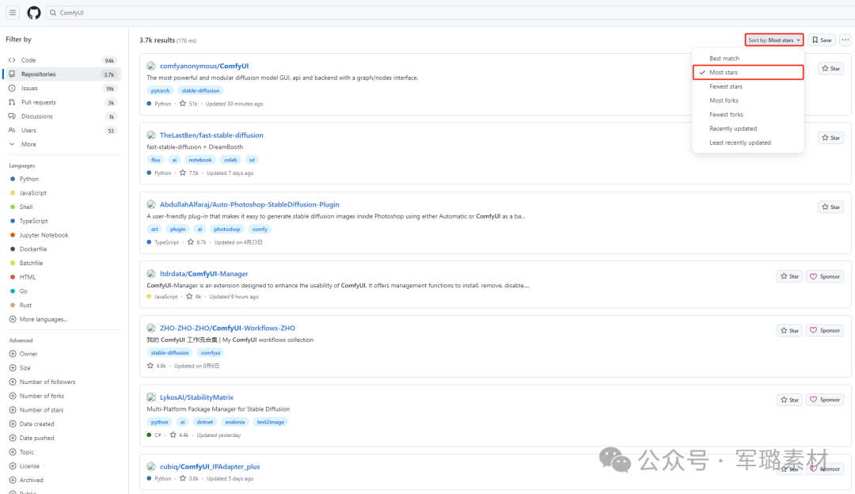
Task: Choose Fewest stars sort option
Action: (x=748, y=87)
